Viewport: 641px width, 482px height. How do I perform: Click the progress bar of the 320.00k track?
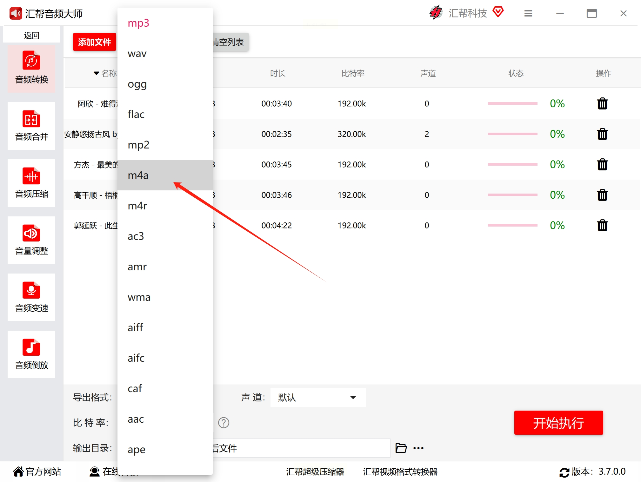[512, 134]
